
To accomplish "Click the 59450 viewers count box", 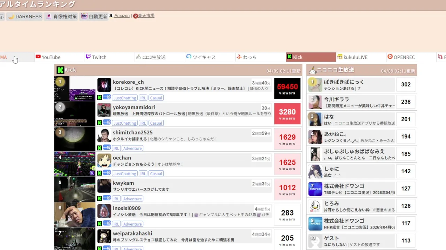I will pos(287,89).
